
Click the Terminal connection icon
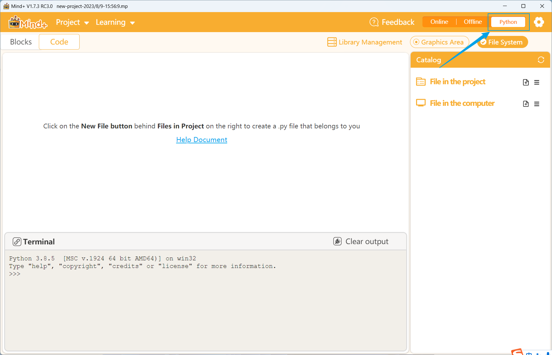pos(17,242)
